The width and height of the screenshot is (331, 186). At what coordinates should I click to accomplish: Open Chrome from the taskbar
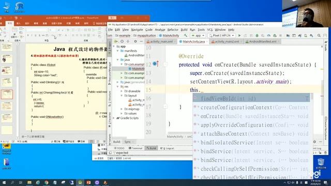pyautogui.click(x=46, y=182)
